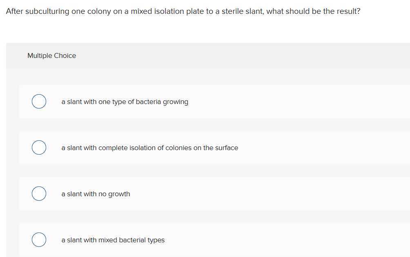
Task: Mark the no growth radio button
Action: [39, 194]
